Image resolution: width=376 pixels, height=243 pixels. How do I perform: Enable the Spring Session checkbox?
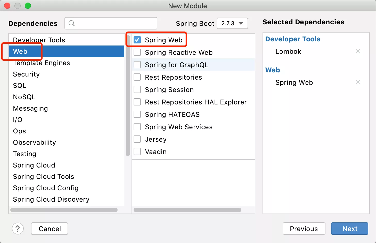(x=137, y=89)
